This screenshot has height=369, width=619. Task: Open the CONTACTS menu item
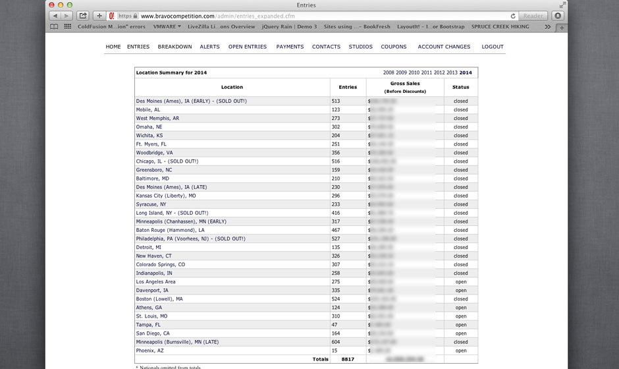pyautogui.click(x=326, y=47)
